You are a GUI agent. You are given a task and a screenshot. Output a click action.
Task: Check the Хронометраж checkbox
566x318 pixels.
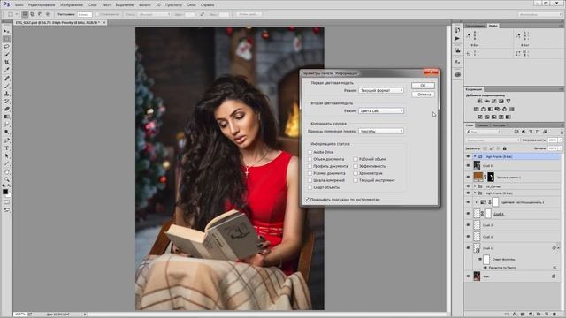pos(356,173)
